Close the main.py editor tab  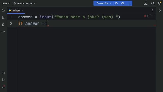22,10
